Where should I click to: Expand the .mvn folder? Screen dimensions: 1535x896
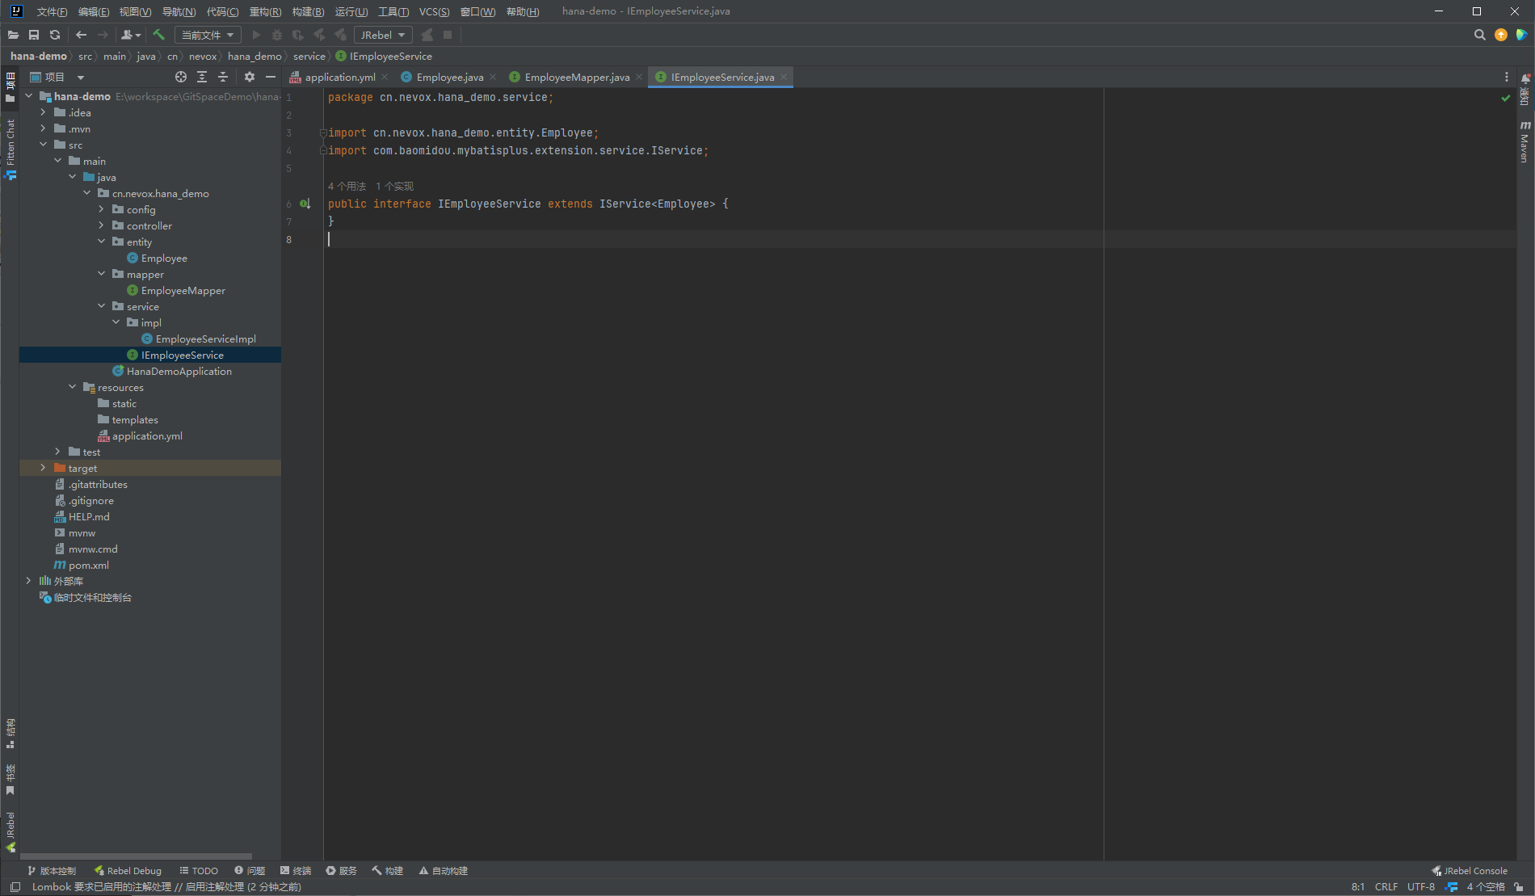tap(43, 128)
